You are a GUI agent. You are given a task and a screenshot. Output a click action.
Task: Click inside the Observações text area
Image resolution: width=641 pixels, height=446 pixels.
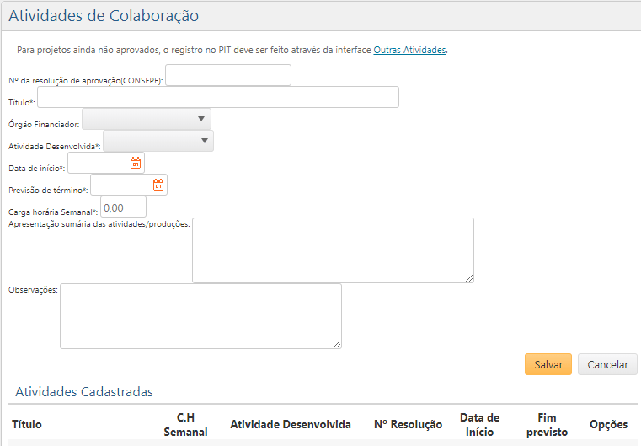pyautogui.click(x=200, y=315)
